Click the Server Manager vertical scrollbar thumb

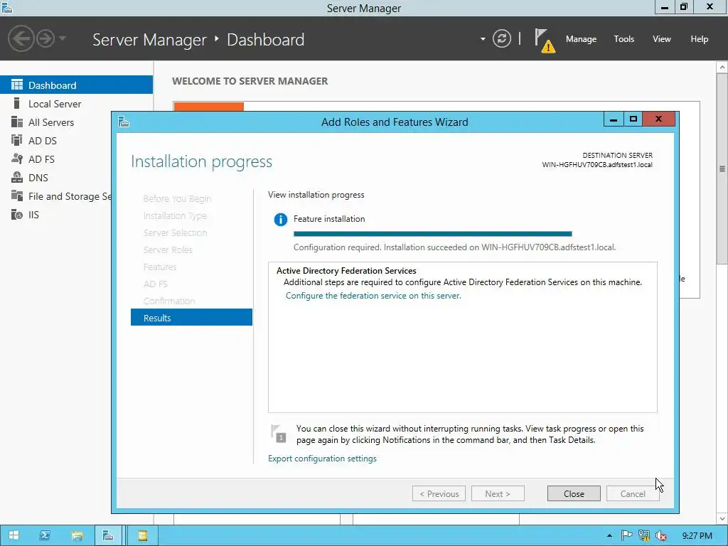click(722, 168)
